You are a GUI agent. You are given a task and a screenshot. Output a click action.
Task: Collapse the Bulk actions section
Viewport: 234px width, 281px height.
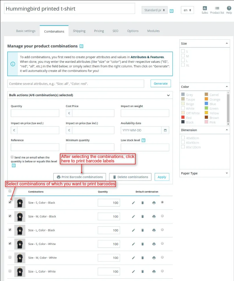[x=168, y=95]
